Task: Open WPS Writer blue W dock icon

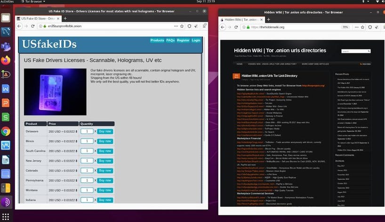Action: pyautogui.click(x=5, y=89)
